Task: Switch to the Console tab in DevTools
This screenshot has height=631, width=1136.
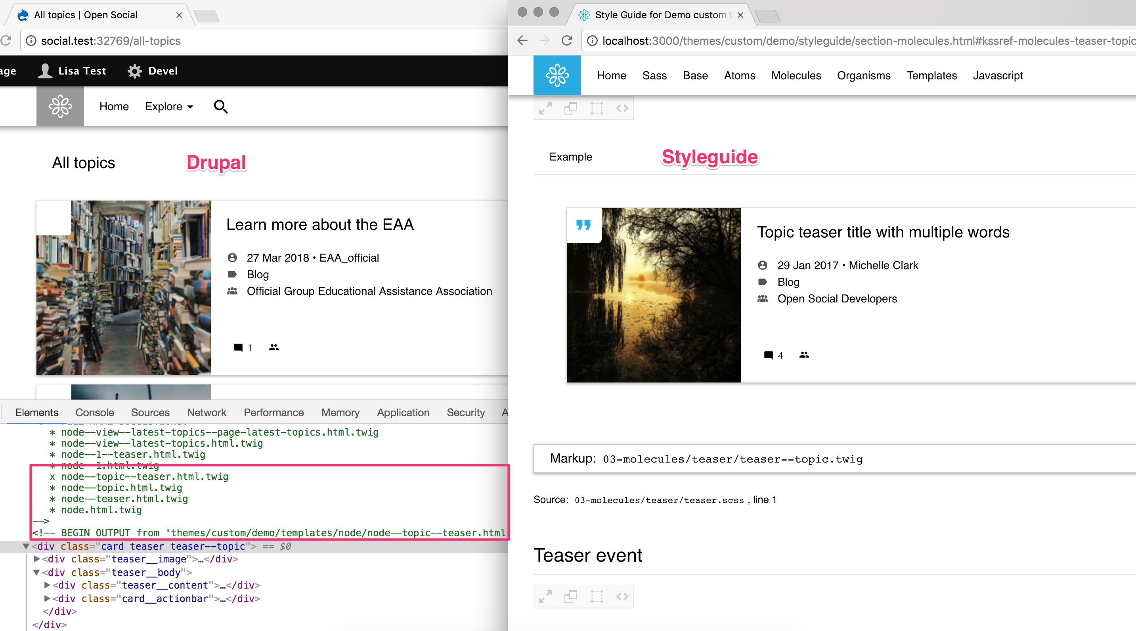Action: coord(94,412)
